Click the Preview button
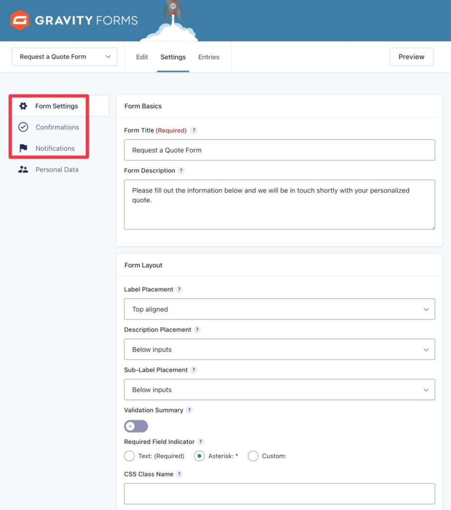451x510 pixels. 411,57
